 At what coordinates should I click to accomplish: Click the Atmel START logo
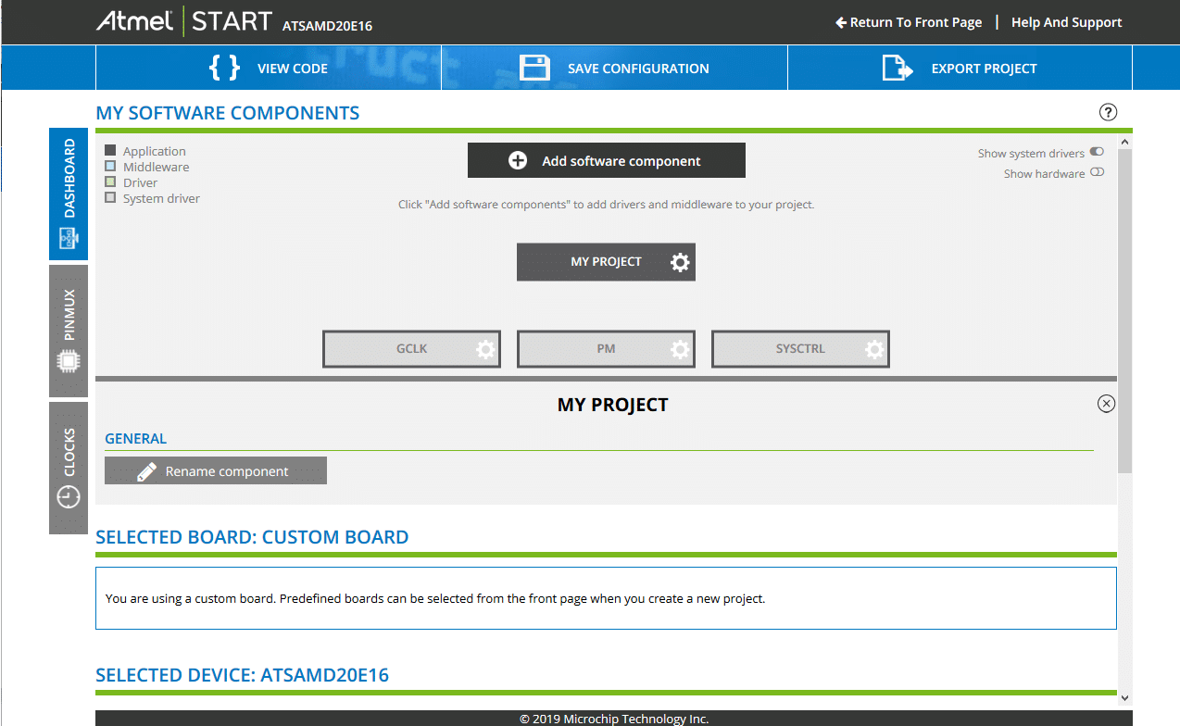click(x=184, y=21)
